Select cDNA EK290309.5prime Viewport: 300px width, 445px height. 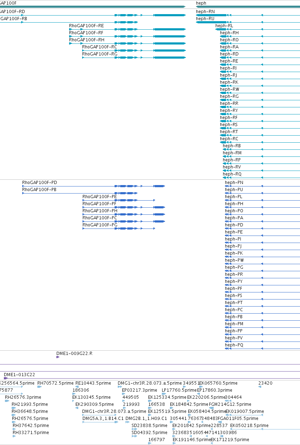coord(94,404)
